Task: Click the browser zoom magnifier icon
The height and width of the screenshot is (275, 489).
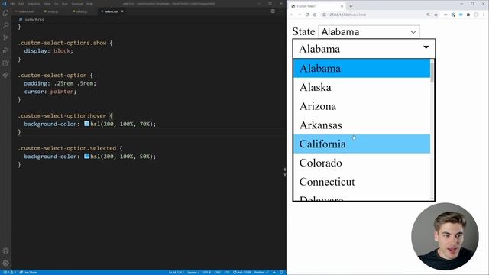Action: [x=428, y=15]
